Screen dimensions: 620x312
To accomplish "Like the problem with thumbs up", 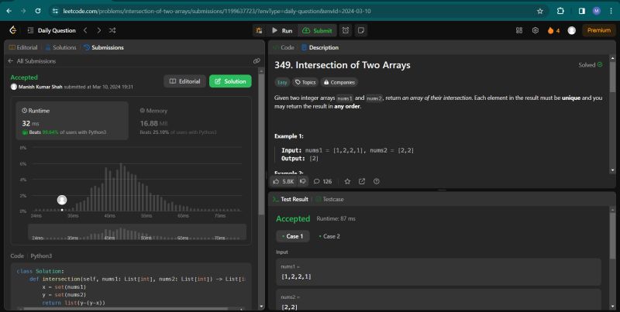I will pyautogui.click(x=284, y=181).
